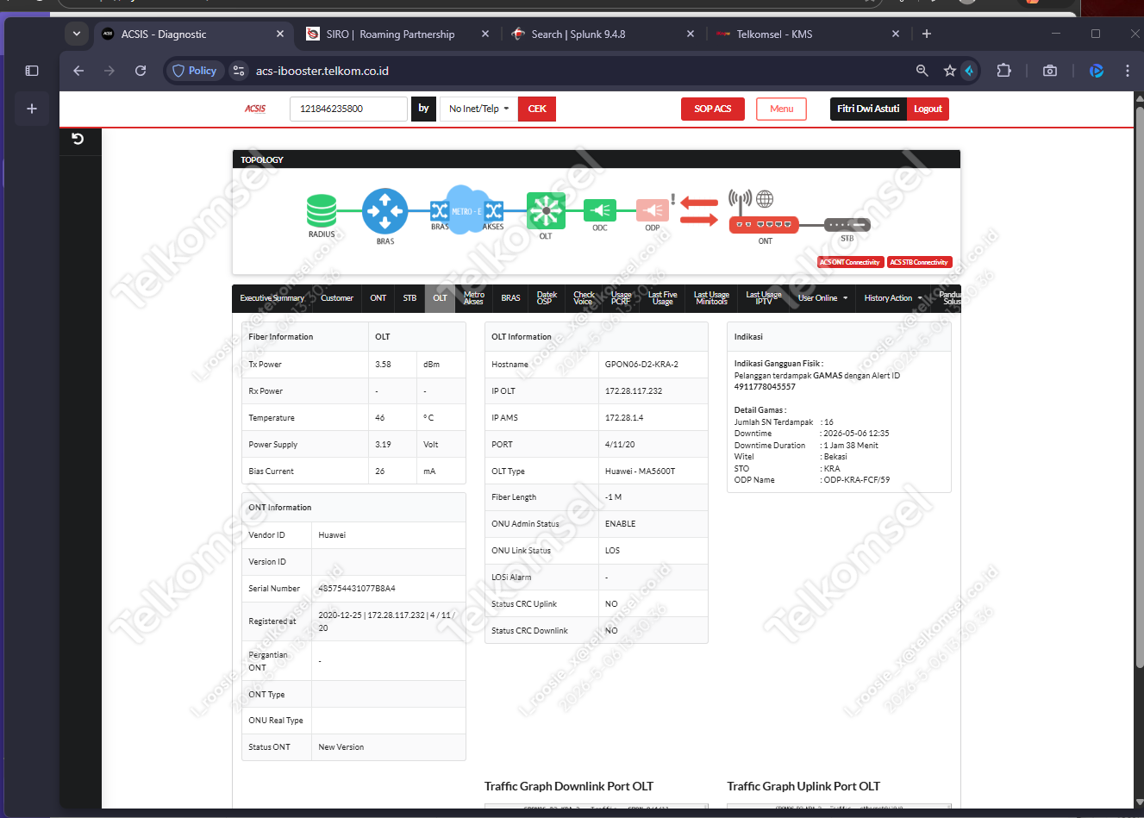Screen dimensions: 1144x818
Task: Click the WiFi signal icon above ONT
Action: (741, 202)
